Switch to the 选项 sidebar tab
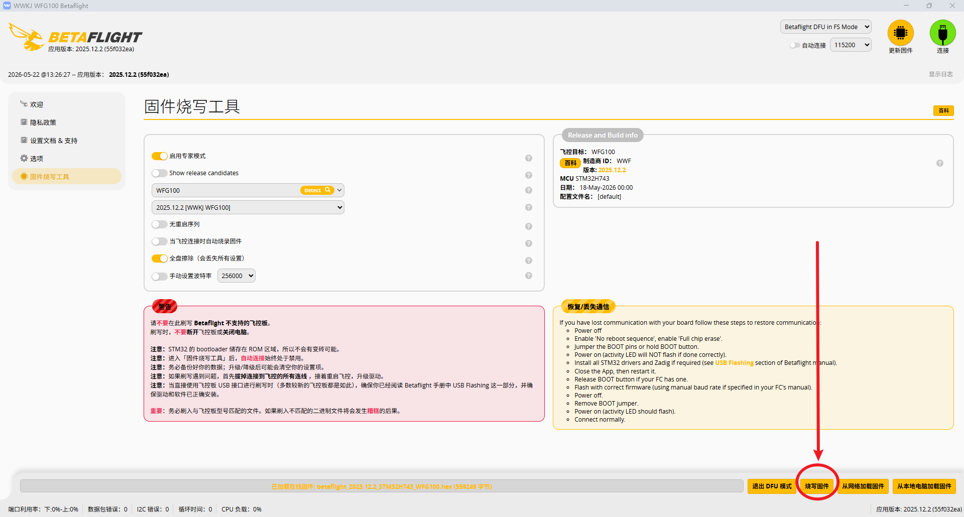 tap(67, 159)
